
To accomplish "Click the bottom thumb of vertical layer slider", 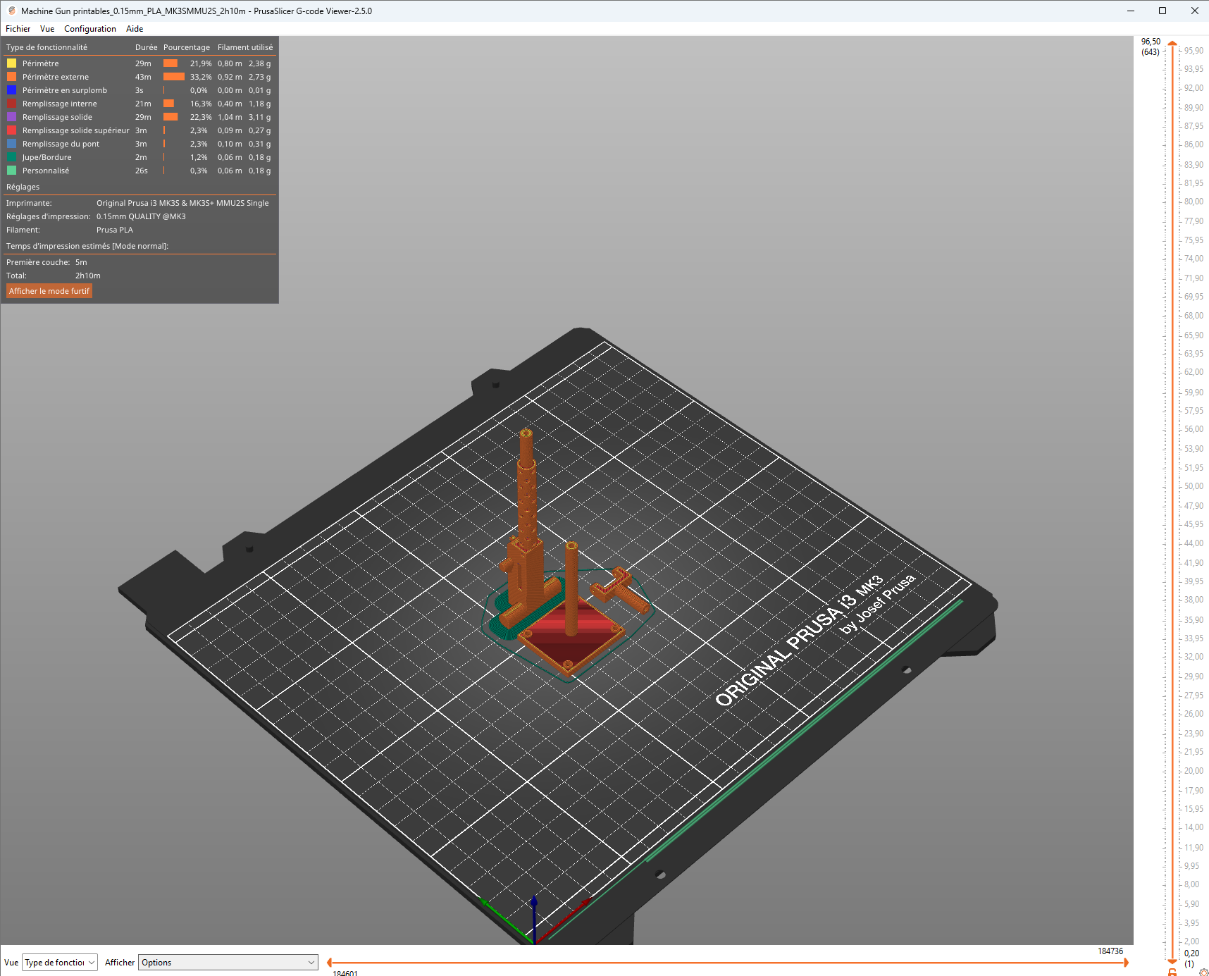I will [1172, 960].
